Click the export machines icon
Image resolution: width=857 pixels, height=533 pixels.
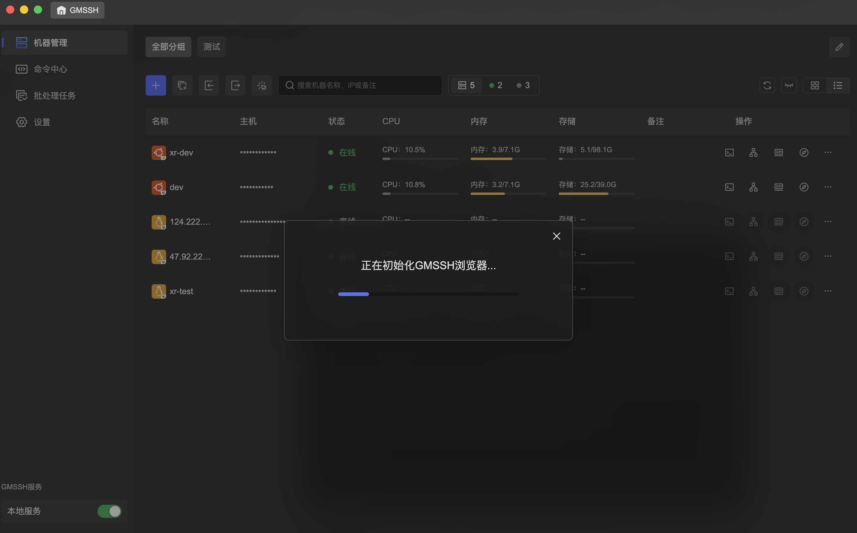click(x=235, y=85)
